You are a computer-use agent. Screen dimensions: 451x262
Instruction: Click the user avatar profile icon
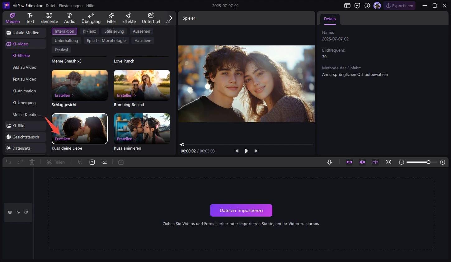coord(377,6)
